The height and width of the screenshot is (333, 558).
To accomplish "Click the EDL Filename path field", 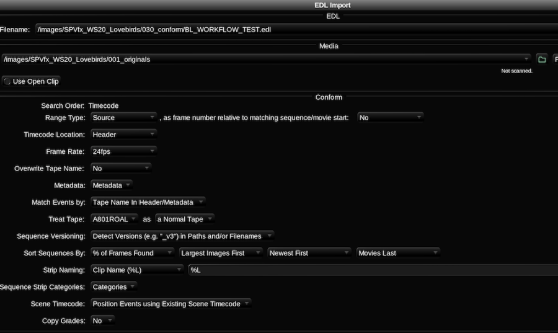I will coord(291,29).
